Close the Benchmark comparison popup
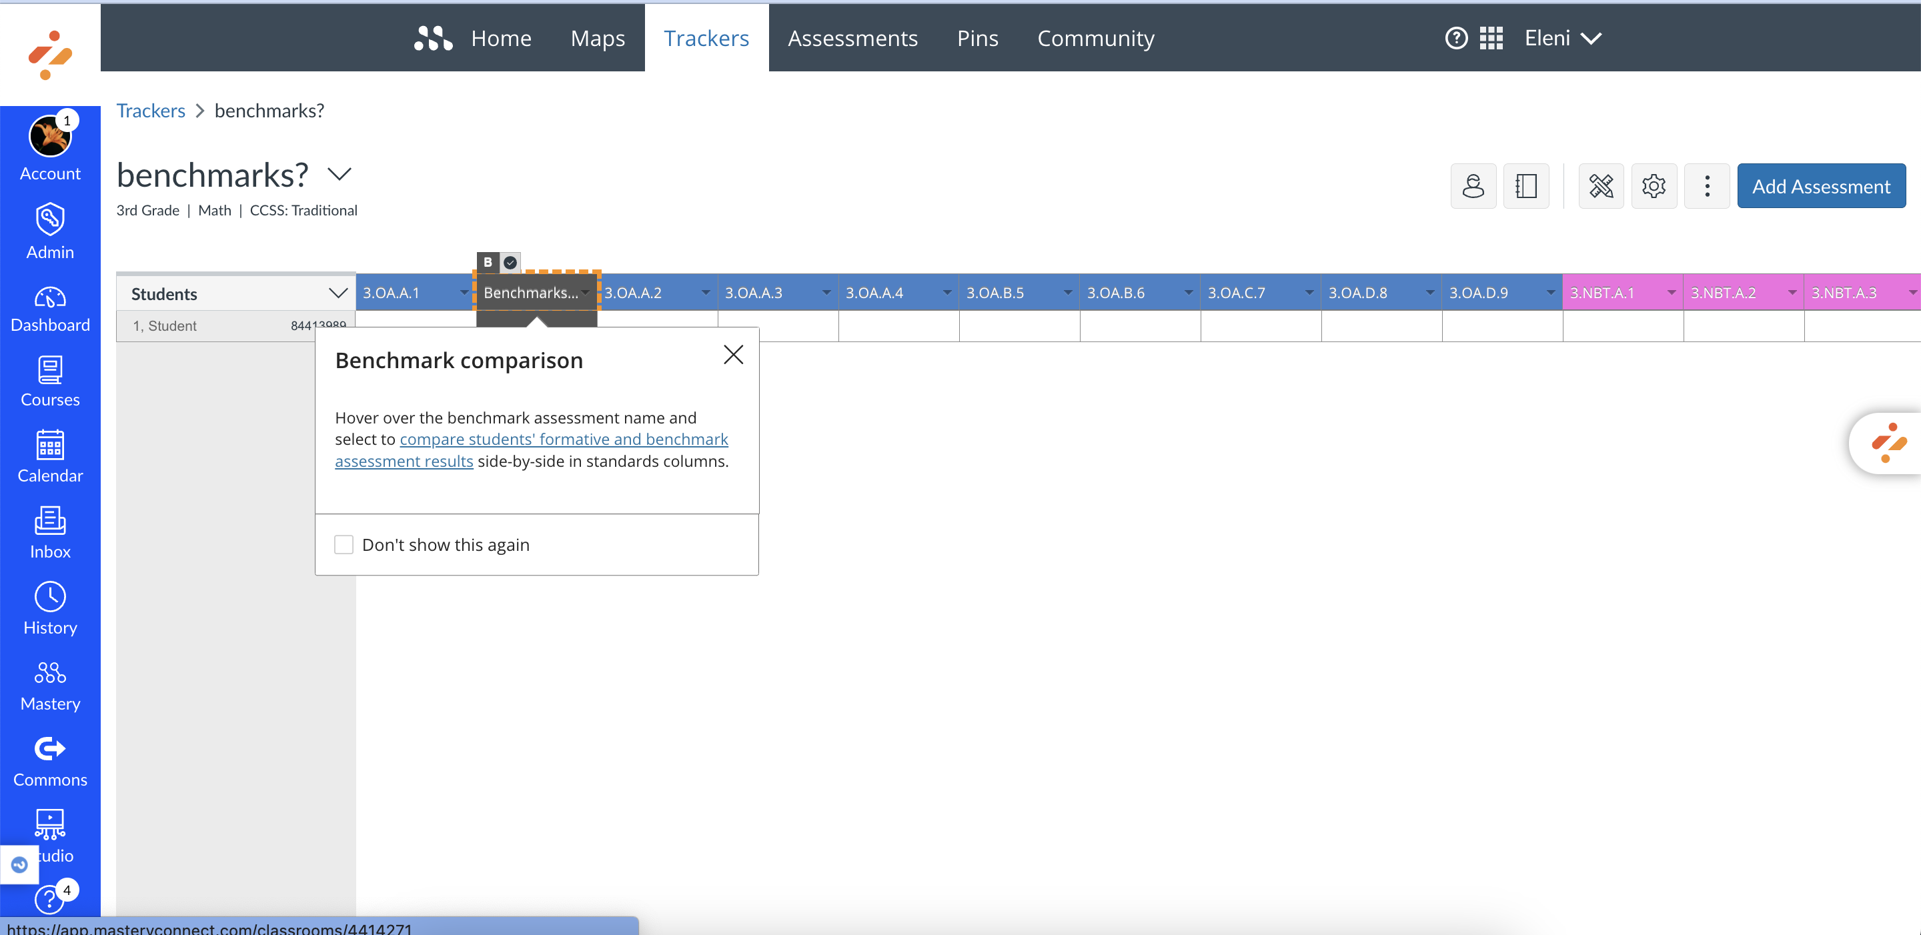The height and width of the screenshot is (935, 1921). click(733, 355)
